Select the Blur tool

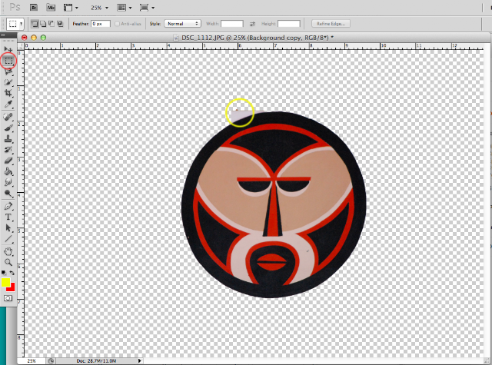(8, 183)
